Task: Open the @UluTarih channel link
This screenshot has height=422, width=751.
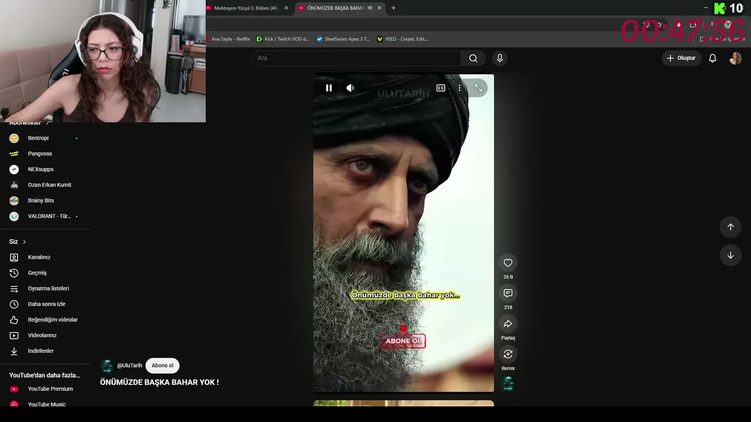Action: pos(130,366)
